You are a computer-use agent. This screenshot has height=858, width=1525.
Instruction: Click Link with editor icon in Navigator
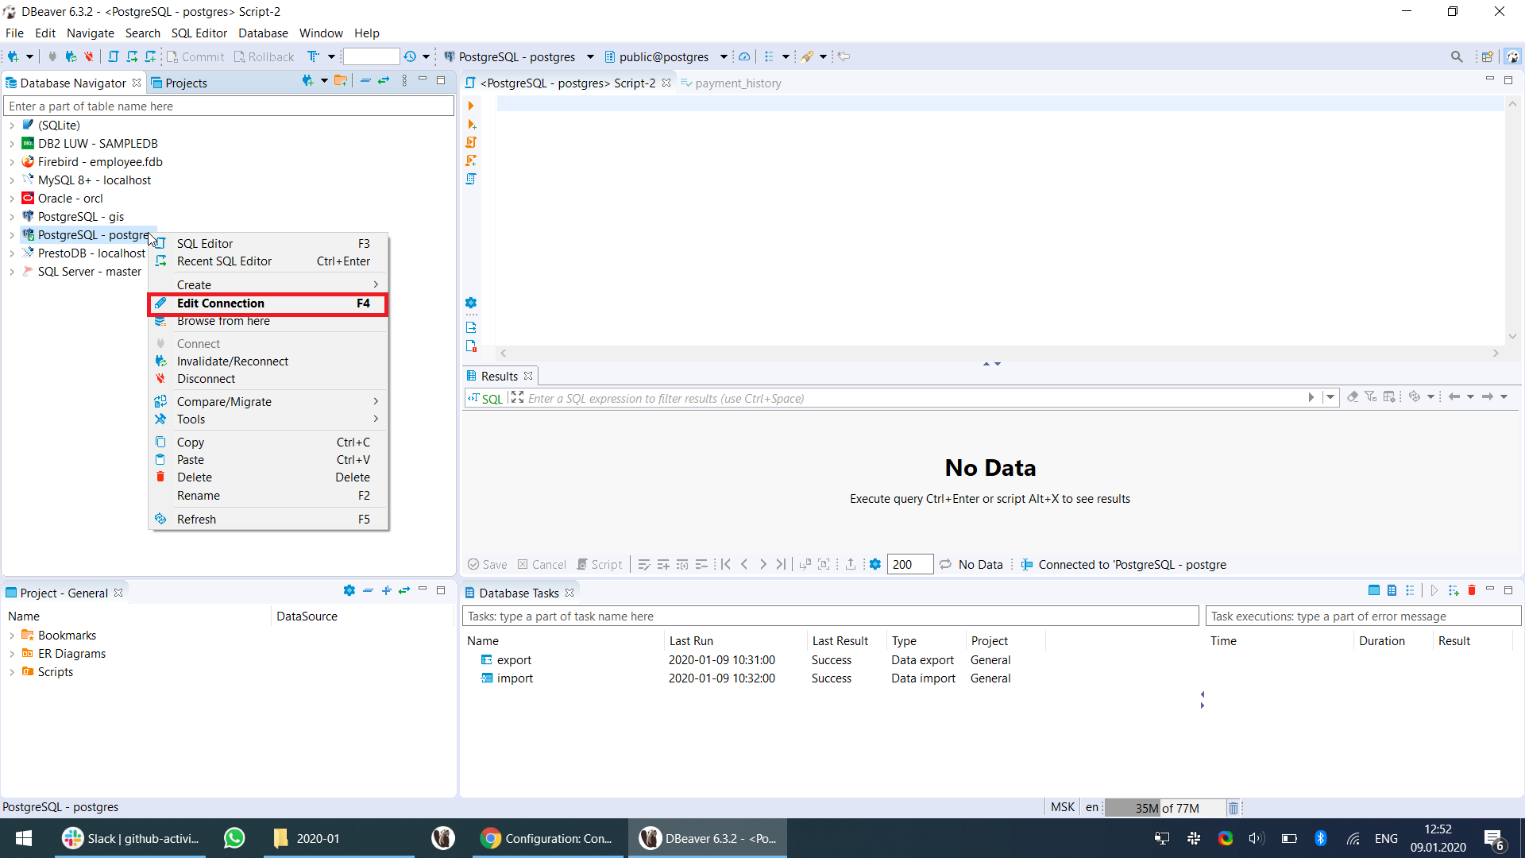point(384,80)
